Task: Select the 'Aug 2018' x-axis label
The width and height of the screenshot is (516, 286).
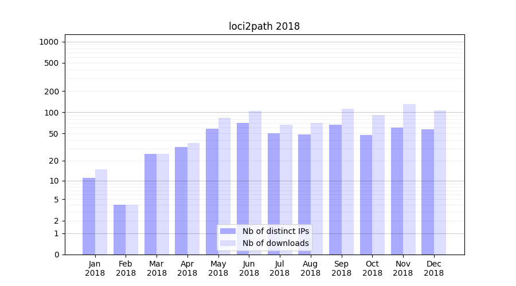Action: tap(310, 268)
